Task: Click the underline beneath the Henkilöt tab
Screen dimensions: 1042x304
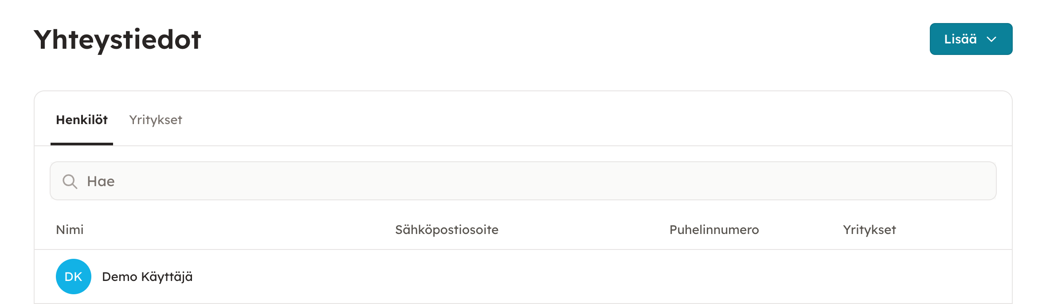Action: [x=82, y=144]
